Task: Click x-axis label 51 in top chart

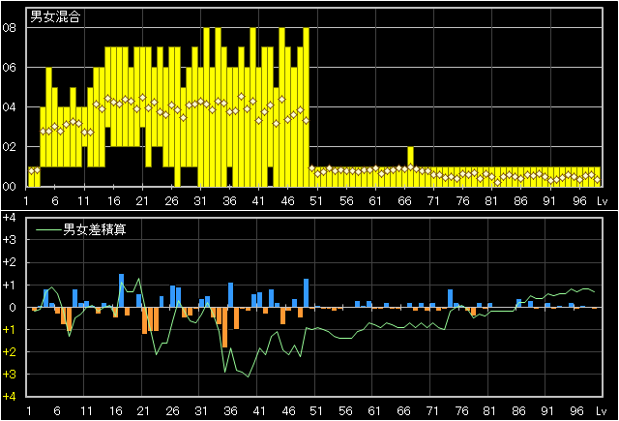Action: [x=316, y=201]
